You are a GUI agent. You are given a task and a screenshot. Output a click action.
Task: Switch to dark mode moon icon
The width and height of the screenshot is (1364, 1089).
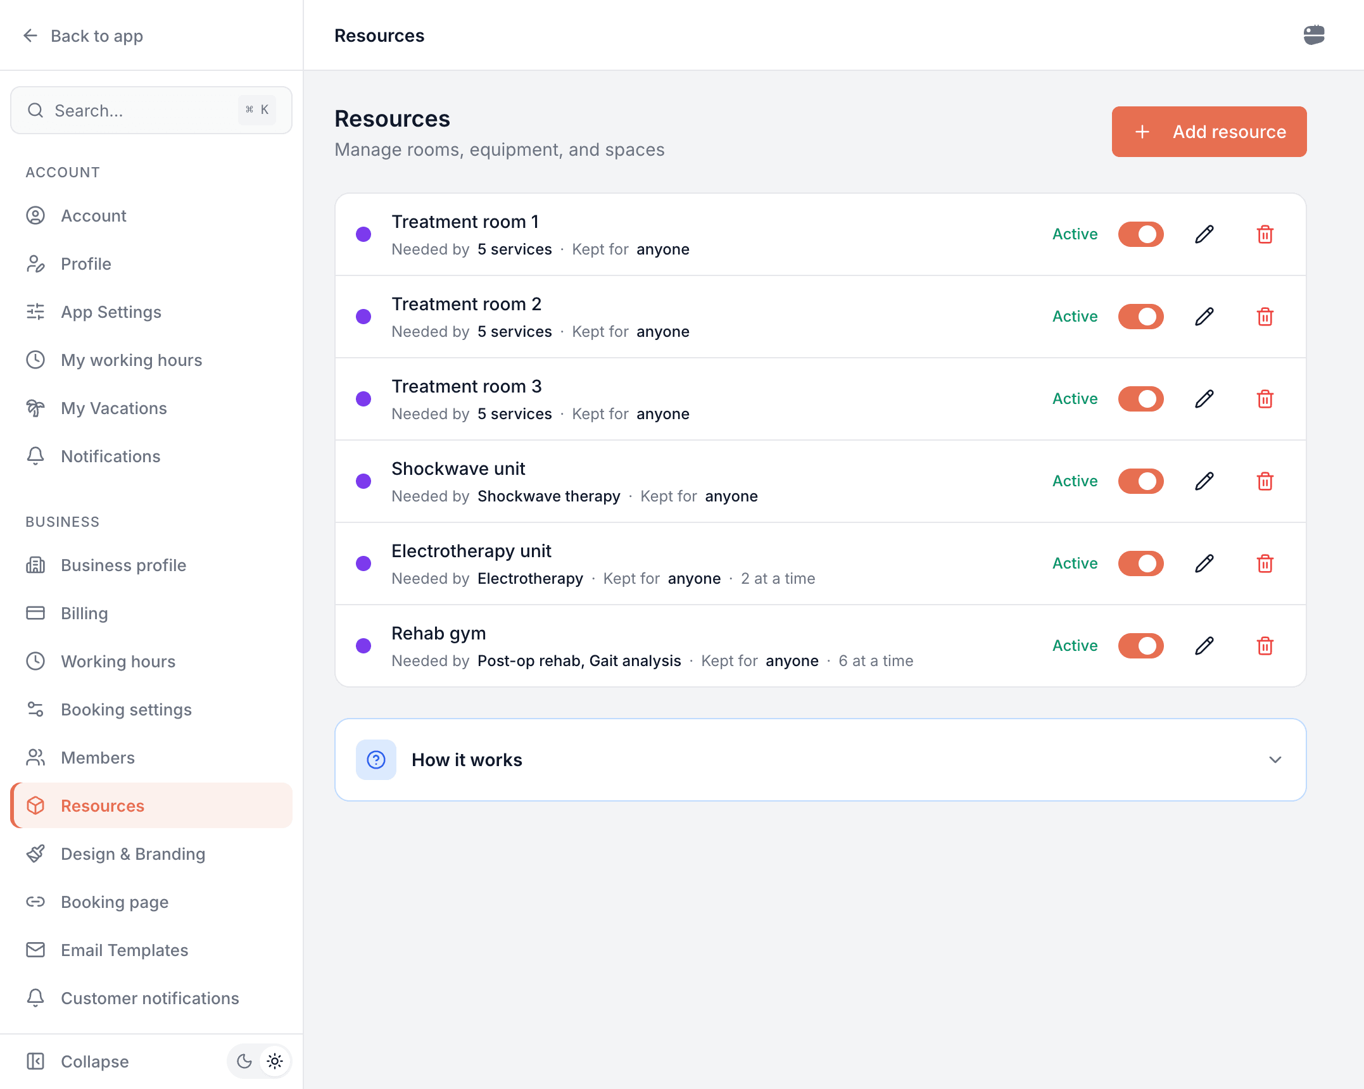[244, 1061]
